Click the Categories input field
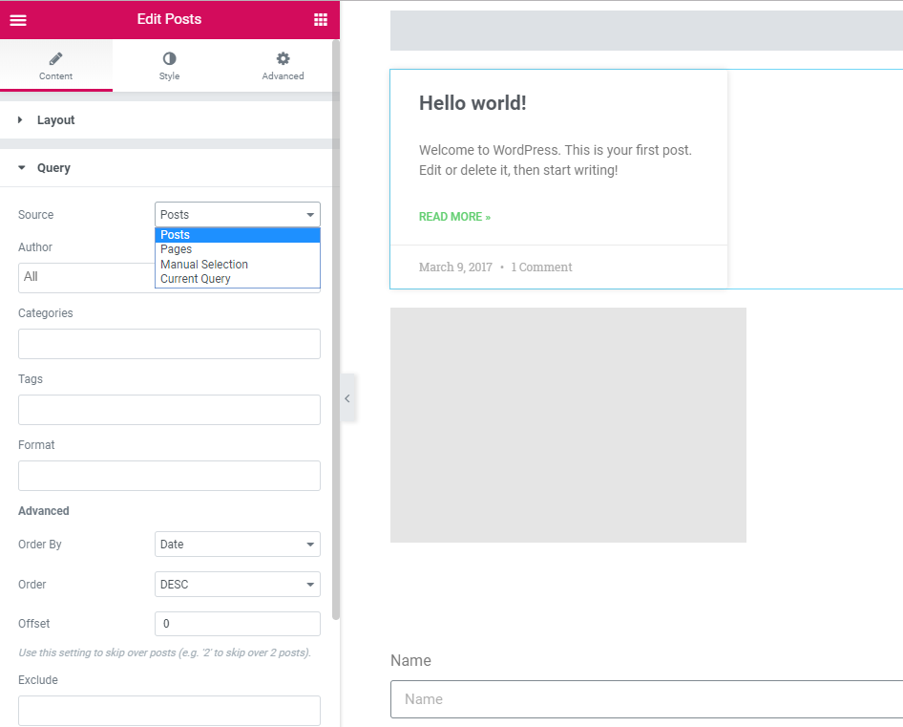 point(169,344)
